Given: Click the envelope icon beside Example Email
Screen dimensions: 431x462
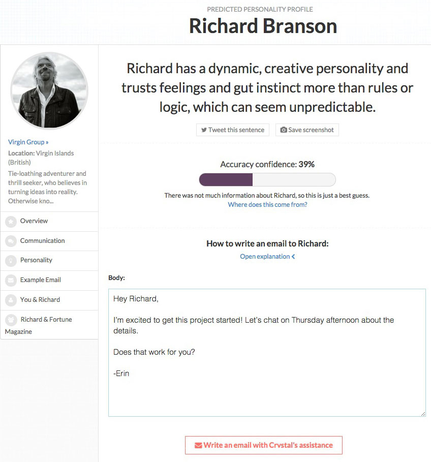Looking at the screenshot, I should coord(11,280).
